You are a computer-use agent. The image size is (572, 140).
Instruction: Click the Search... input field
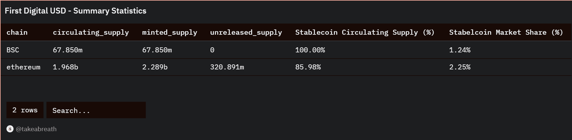point(96,110)
